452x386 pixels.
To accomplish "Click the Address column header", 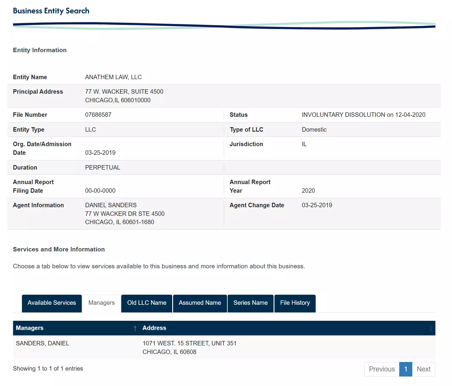I will (x=288, y=328).
